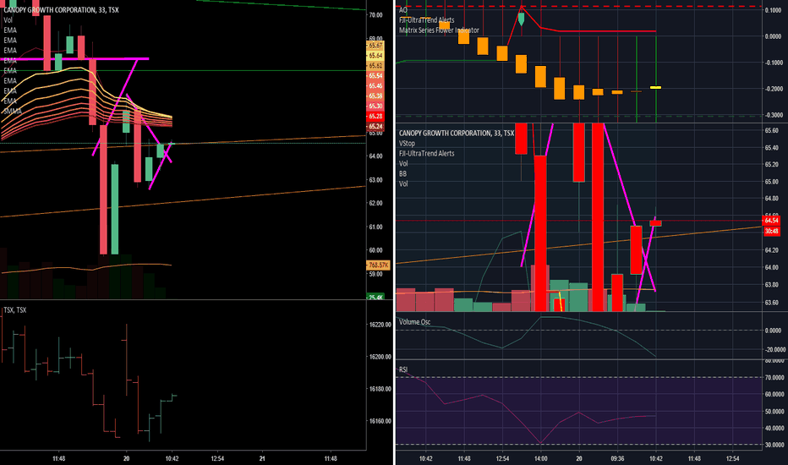Click the 25.4K green volume label
Viewport: 788px width, 465px height.
pyautogui.click(x=375, y=297)
